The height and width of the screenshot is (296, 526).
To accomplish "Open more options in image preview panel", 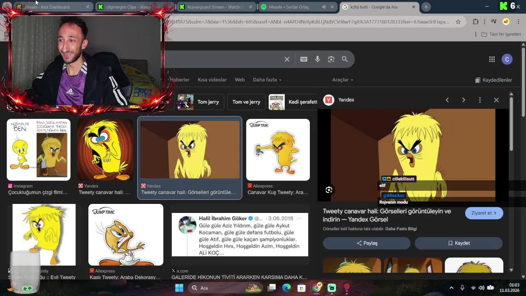I will [480, 100].
